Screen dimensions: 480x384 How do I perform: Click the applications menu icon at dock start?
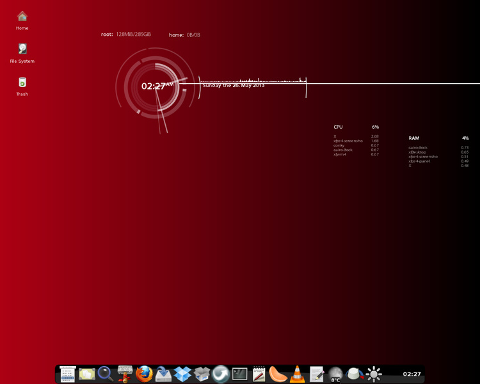click(68, 374)
